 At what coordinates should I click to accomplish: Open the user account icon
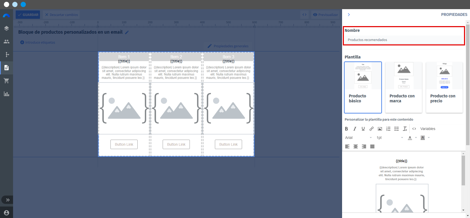coord(7,213)
